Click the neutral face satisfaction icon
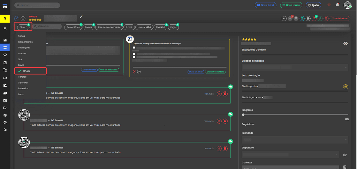Viewport: 357px width, 169px height. (23, 18)
